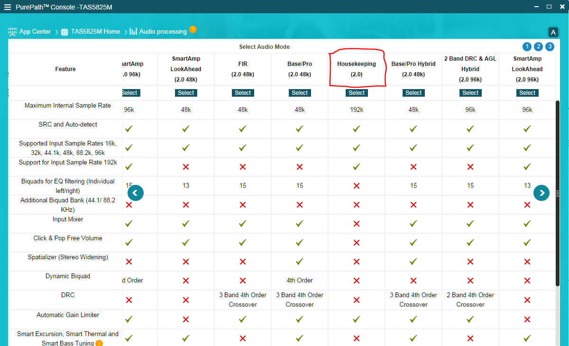Select the 2 Band DRC & AGL Hybrid mode
Viewport: 569px width, 346px height.
click(470, 93)
